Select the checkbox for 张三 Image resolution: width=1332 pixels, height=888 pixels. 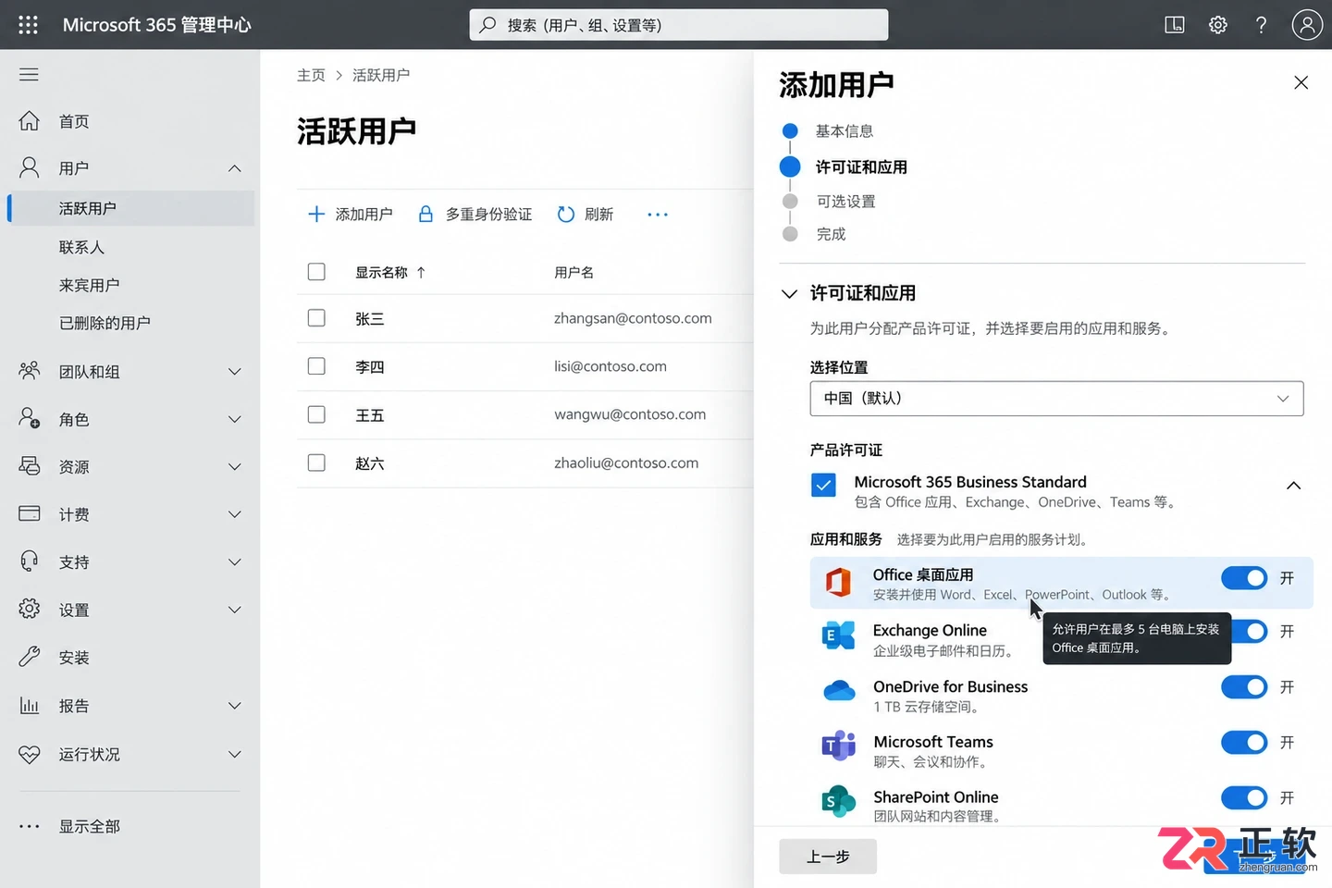click(316, 318)
